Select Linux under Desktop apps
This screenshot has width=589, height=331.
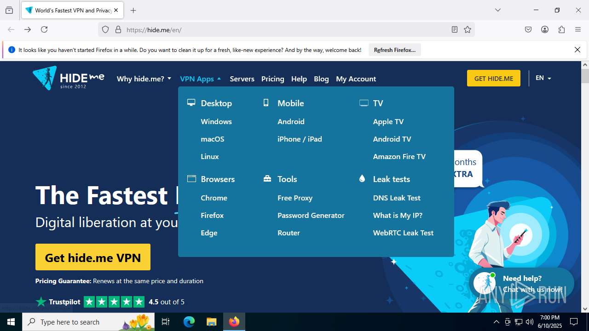pos(210,156)
